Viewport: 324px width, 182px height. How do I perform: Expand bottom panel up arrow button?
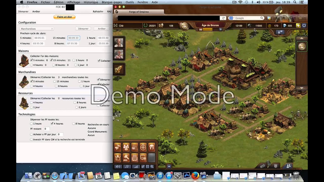coord(169,166)
